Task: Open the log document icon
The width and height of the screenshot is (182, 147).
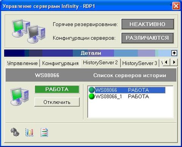Action: pyautogui.click(x=44, y=133)
